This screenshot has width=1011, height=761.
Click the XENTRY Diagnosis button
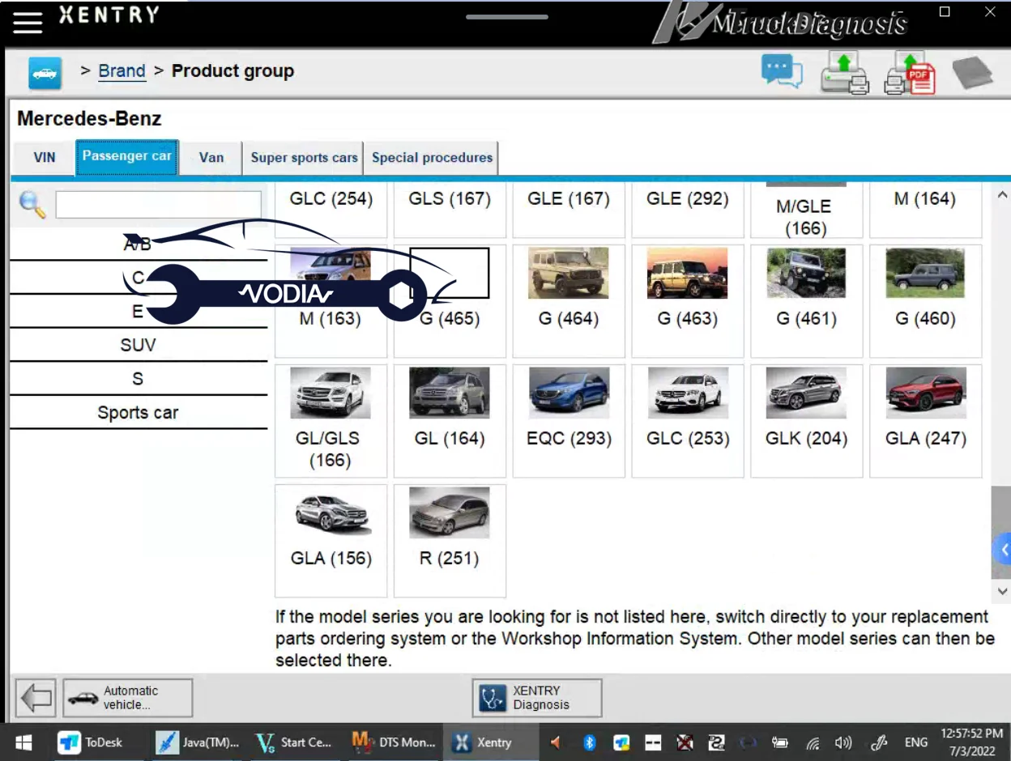(537, 697)
